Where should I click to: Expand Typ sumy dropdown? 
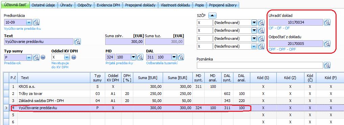click(x=29, y=57)
